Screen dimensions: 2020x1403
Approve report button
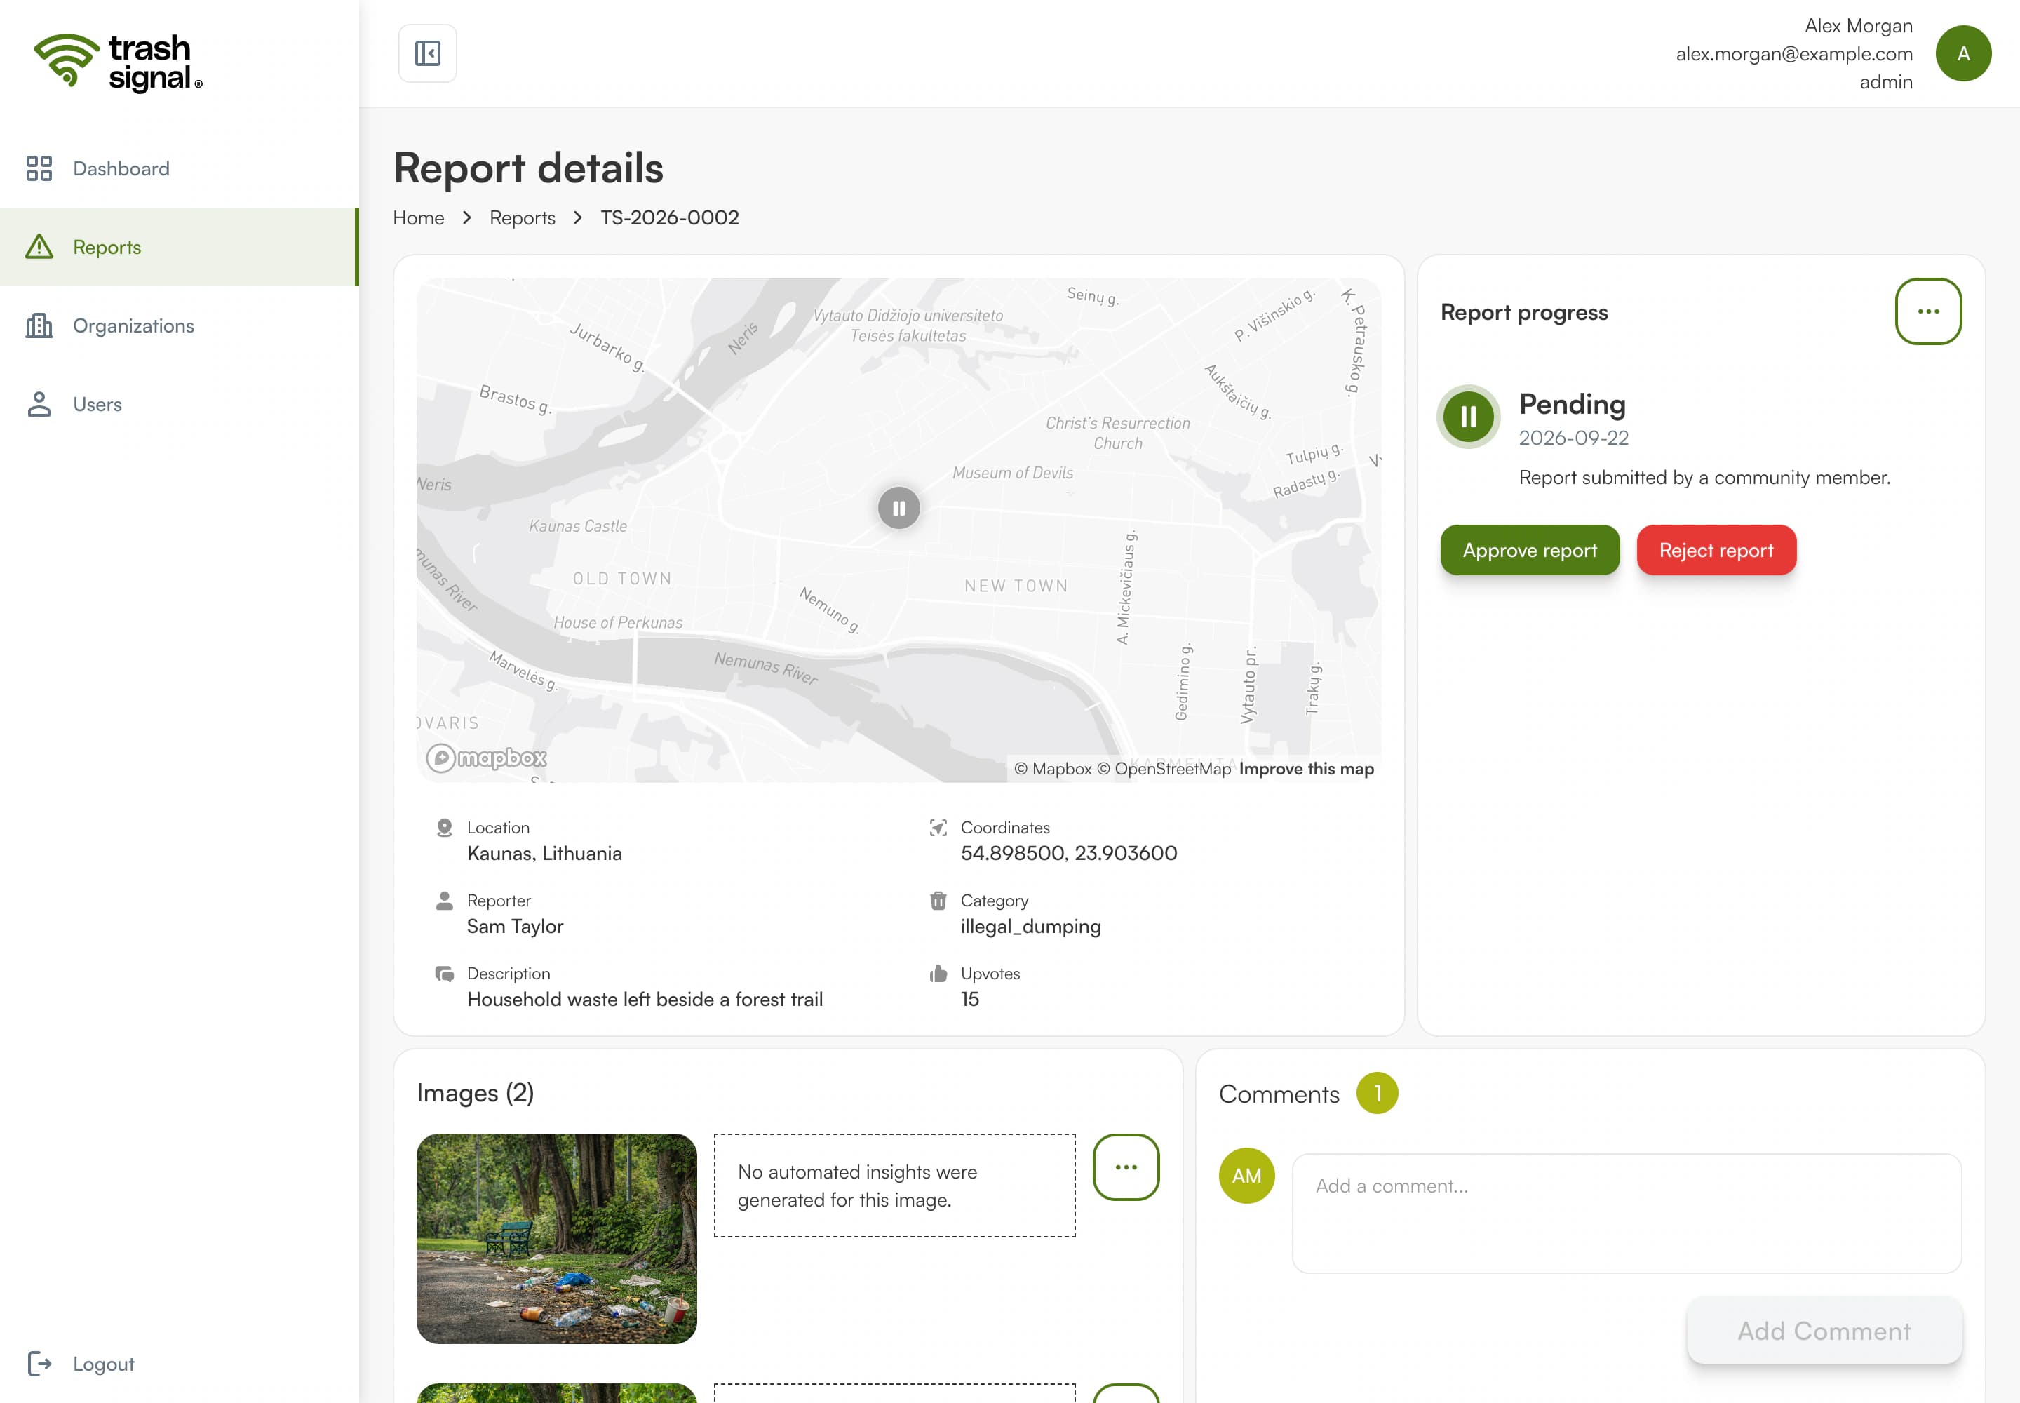pos(1530,550)
